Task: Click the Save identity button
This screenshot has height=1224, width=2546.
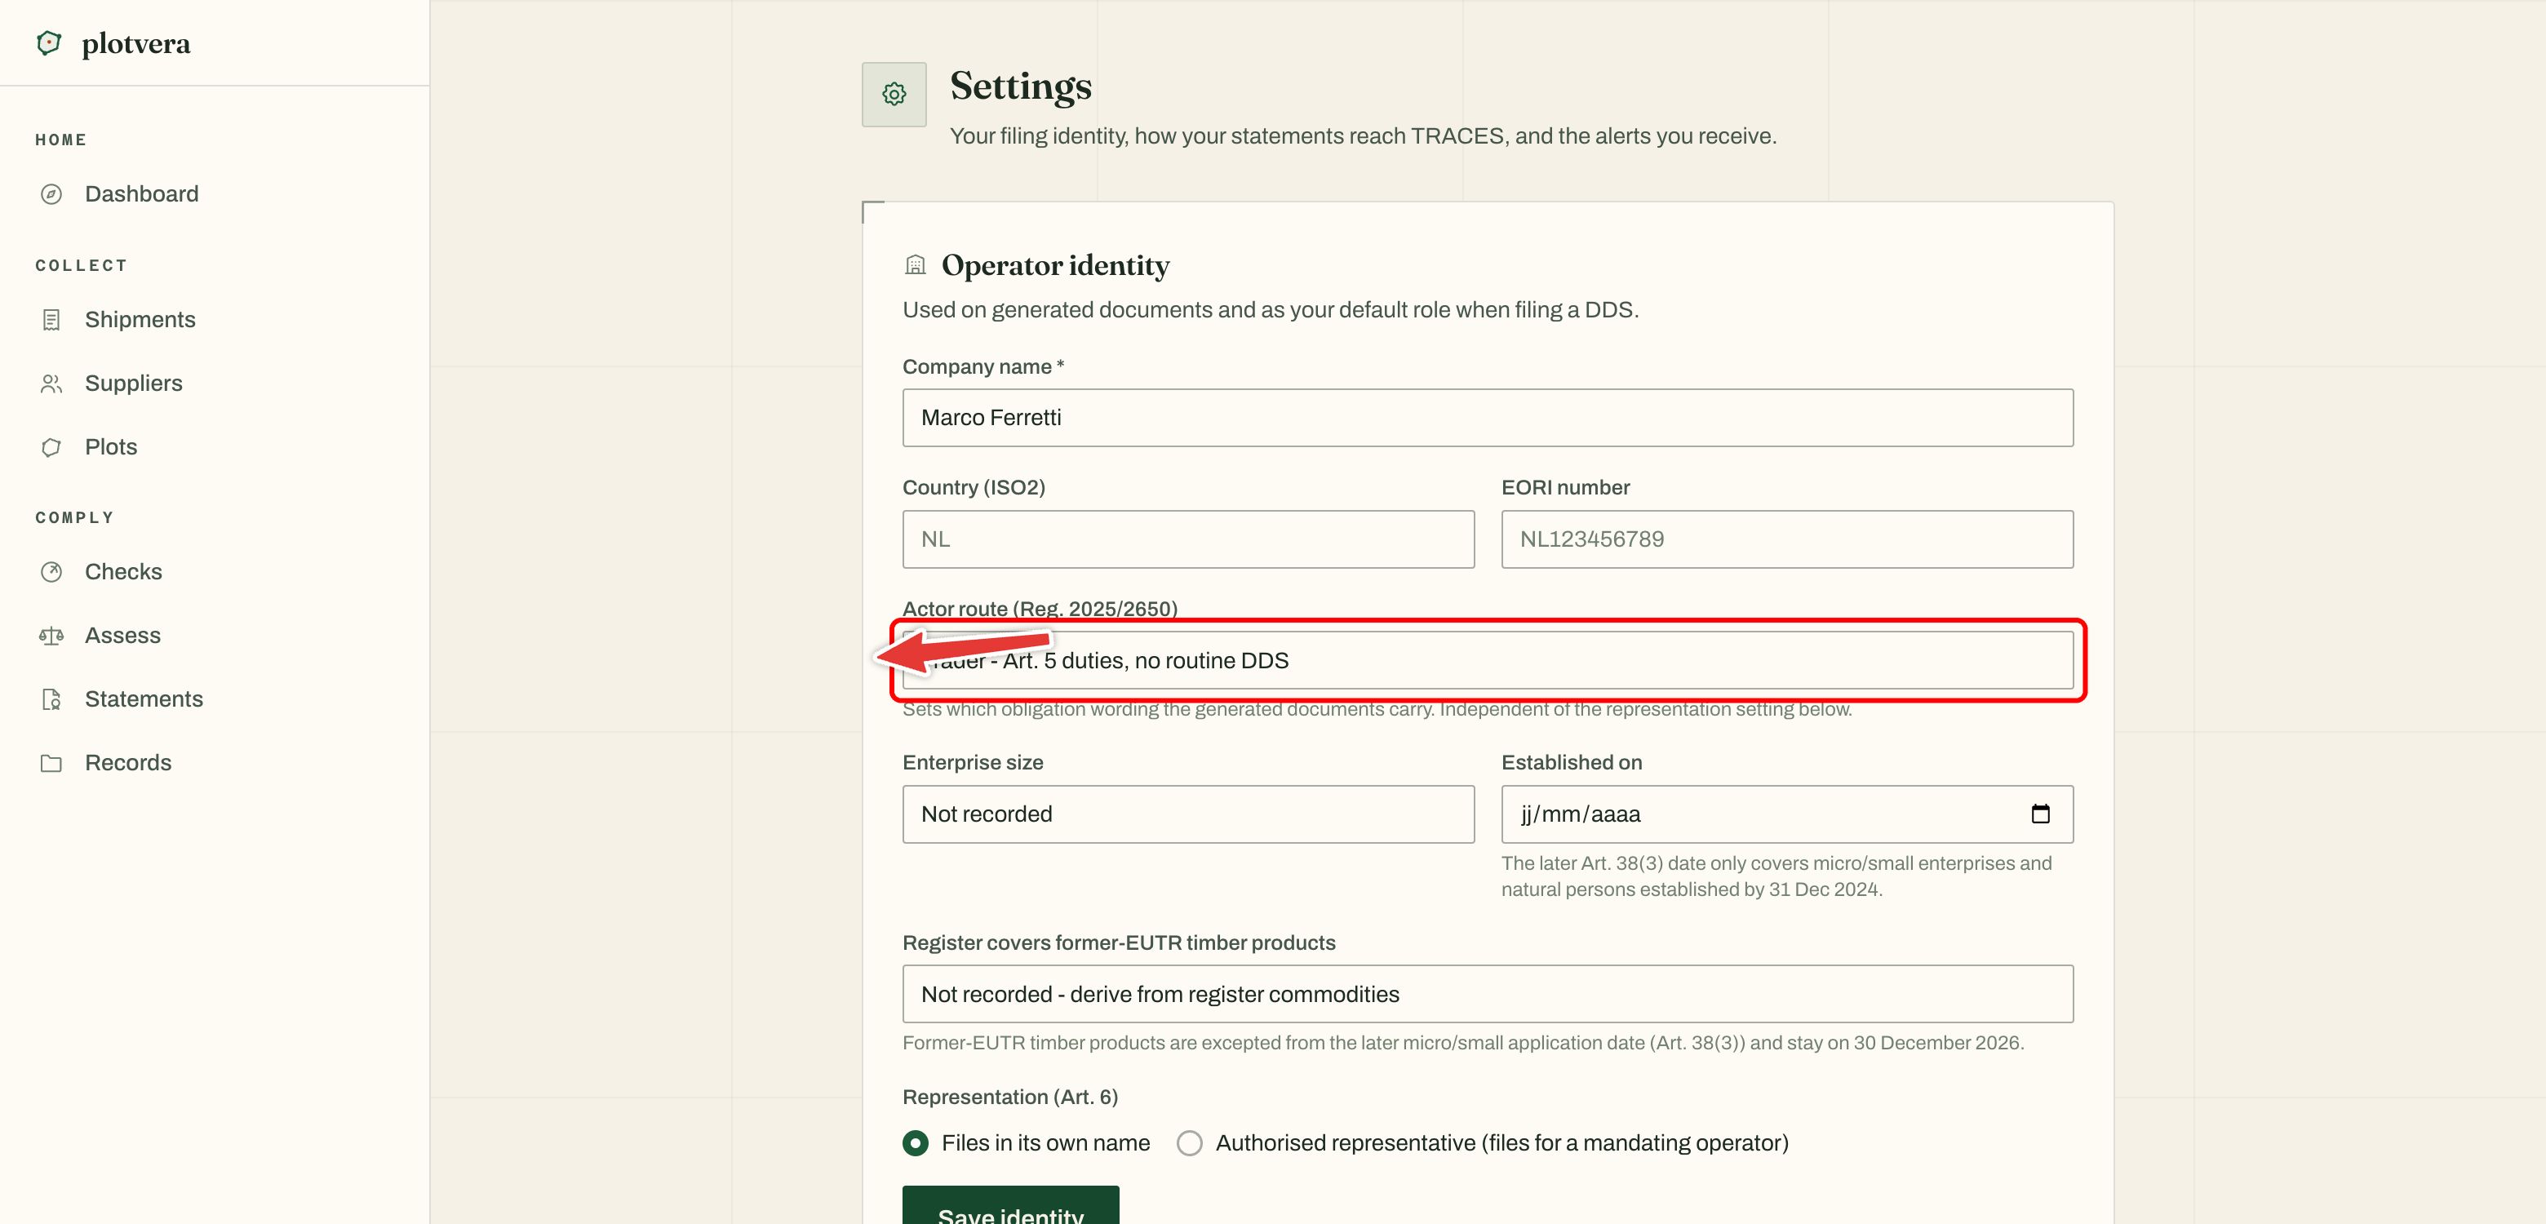Action: (1010, 1205)
